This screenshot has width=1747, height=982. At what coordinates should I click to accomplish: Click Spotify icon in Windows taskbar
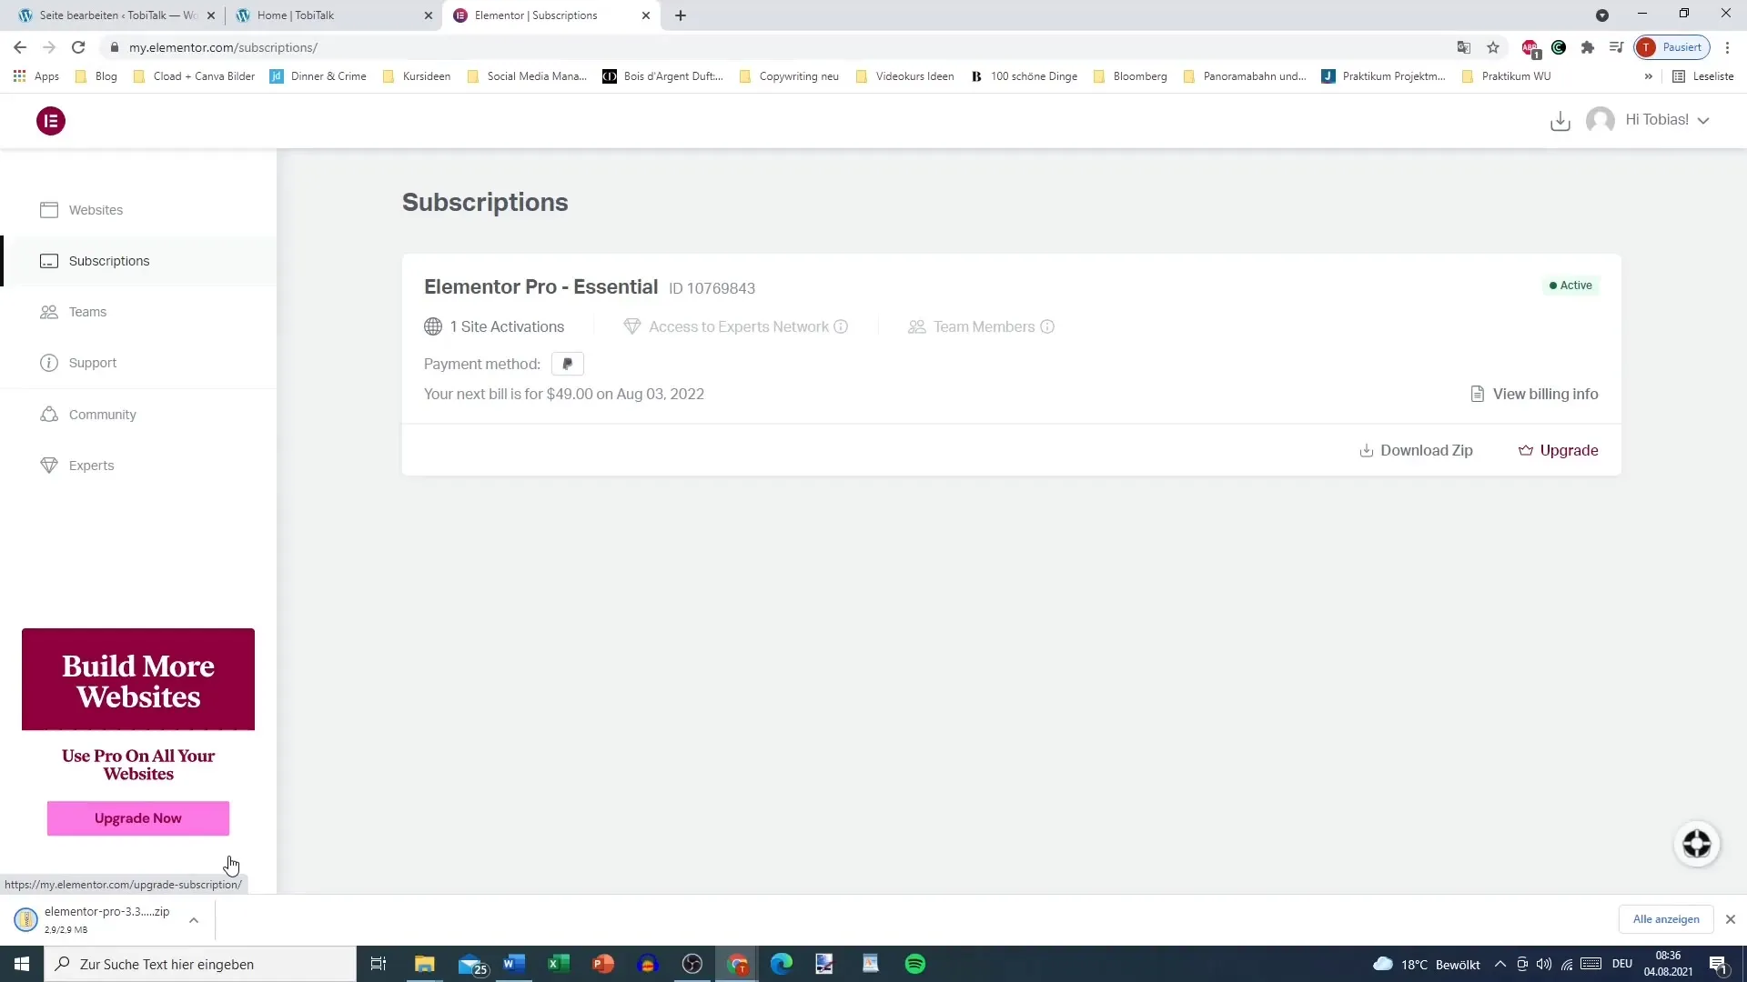click(916, 964)
